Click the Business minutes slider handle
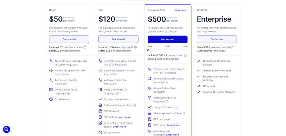Image resolution: width=286 pixels, height=136 pixels. click(148, 50)
